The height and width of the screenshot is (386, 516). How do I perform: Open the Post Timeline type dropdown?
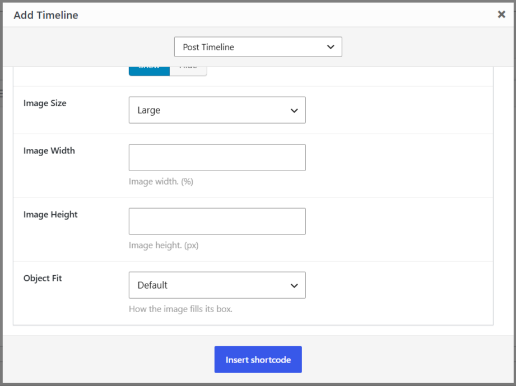coord(258,46)
